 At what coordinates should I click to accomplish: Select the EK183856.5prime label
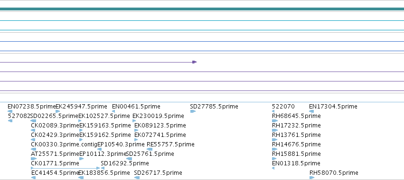click(104, 173)
